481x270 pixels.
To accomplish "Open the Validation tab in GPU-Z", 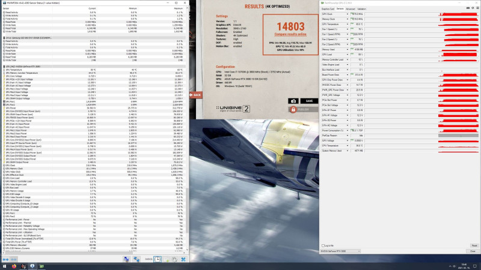I will coord(362,9).
